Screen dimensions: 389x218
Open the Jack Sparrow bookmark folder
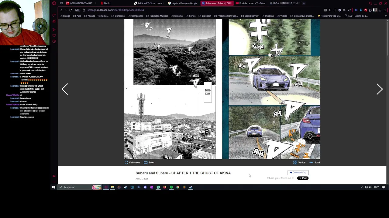[x=250, y=16]
